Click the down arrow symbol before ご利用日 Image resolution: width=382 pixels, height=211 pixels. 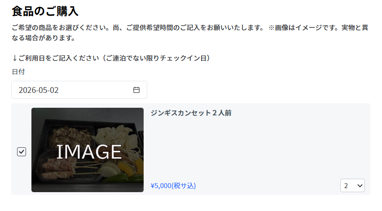15,58
